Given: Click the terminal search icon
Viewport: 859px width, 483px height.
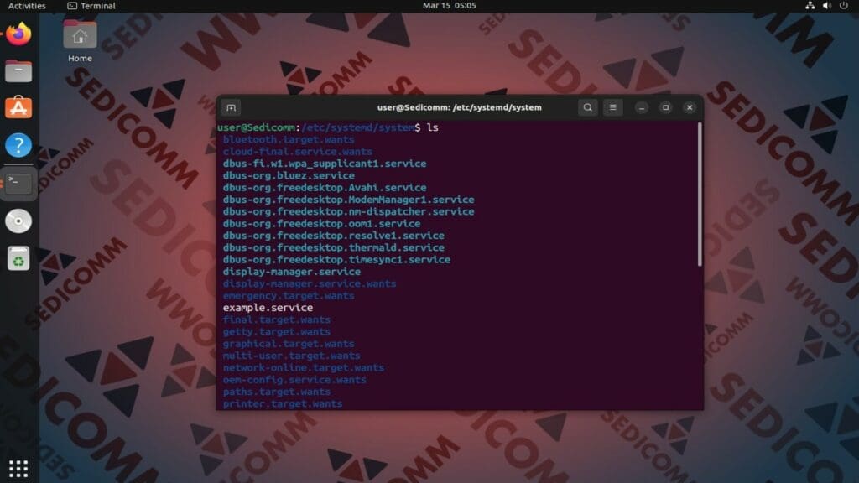Looking at the screenshot, I should click(x=587, y=107).
